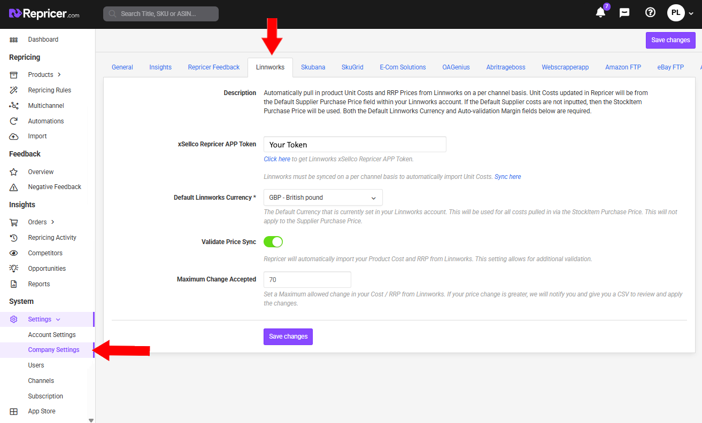
Task: Open the PL user avatar menu
Action: click(x=676, y=13)
